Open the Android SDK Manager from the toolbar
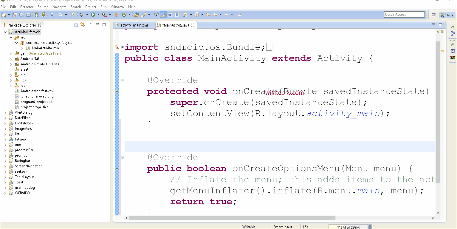The width and height of the screenshot is (457, 229). click(36, 14)
